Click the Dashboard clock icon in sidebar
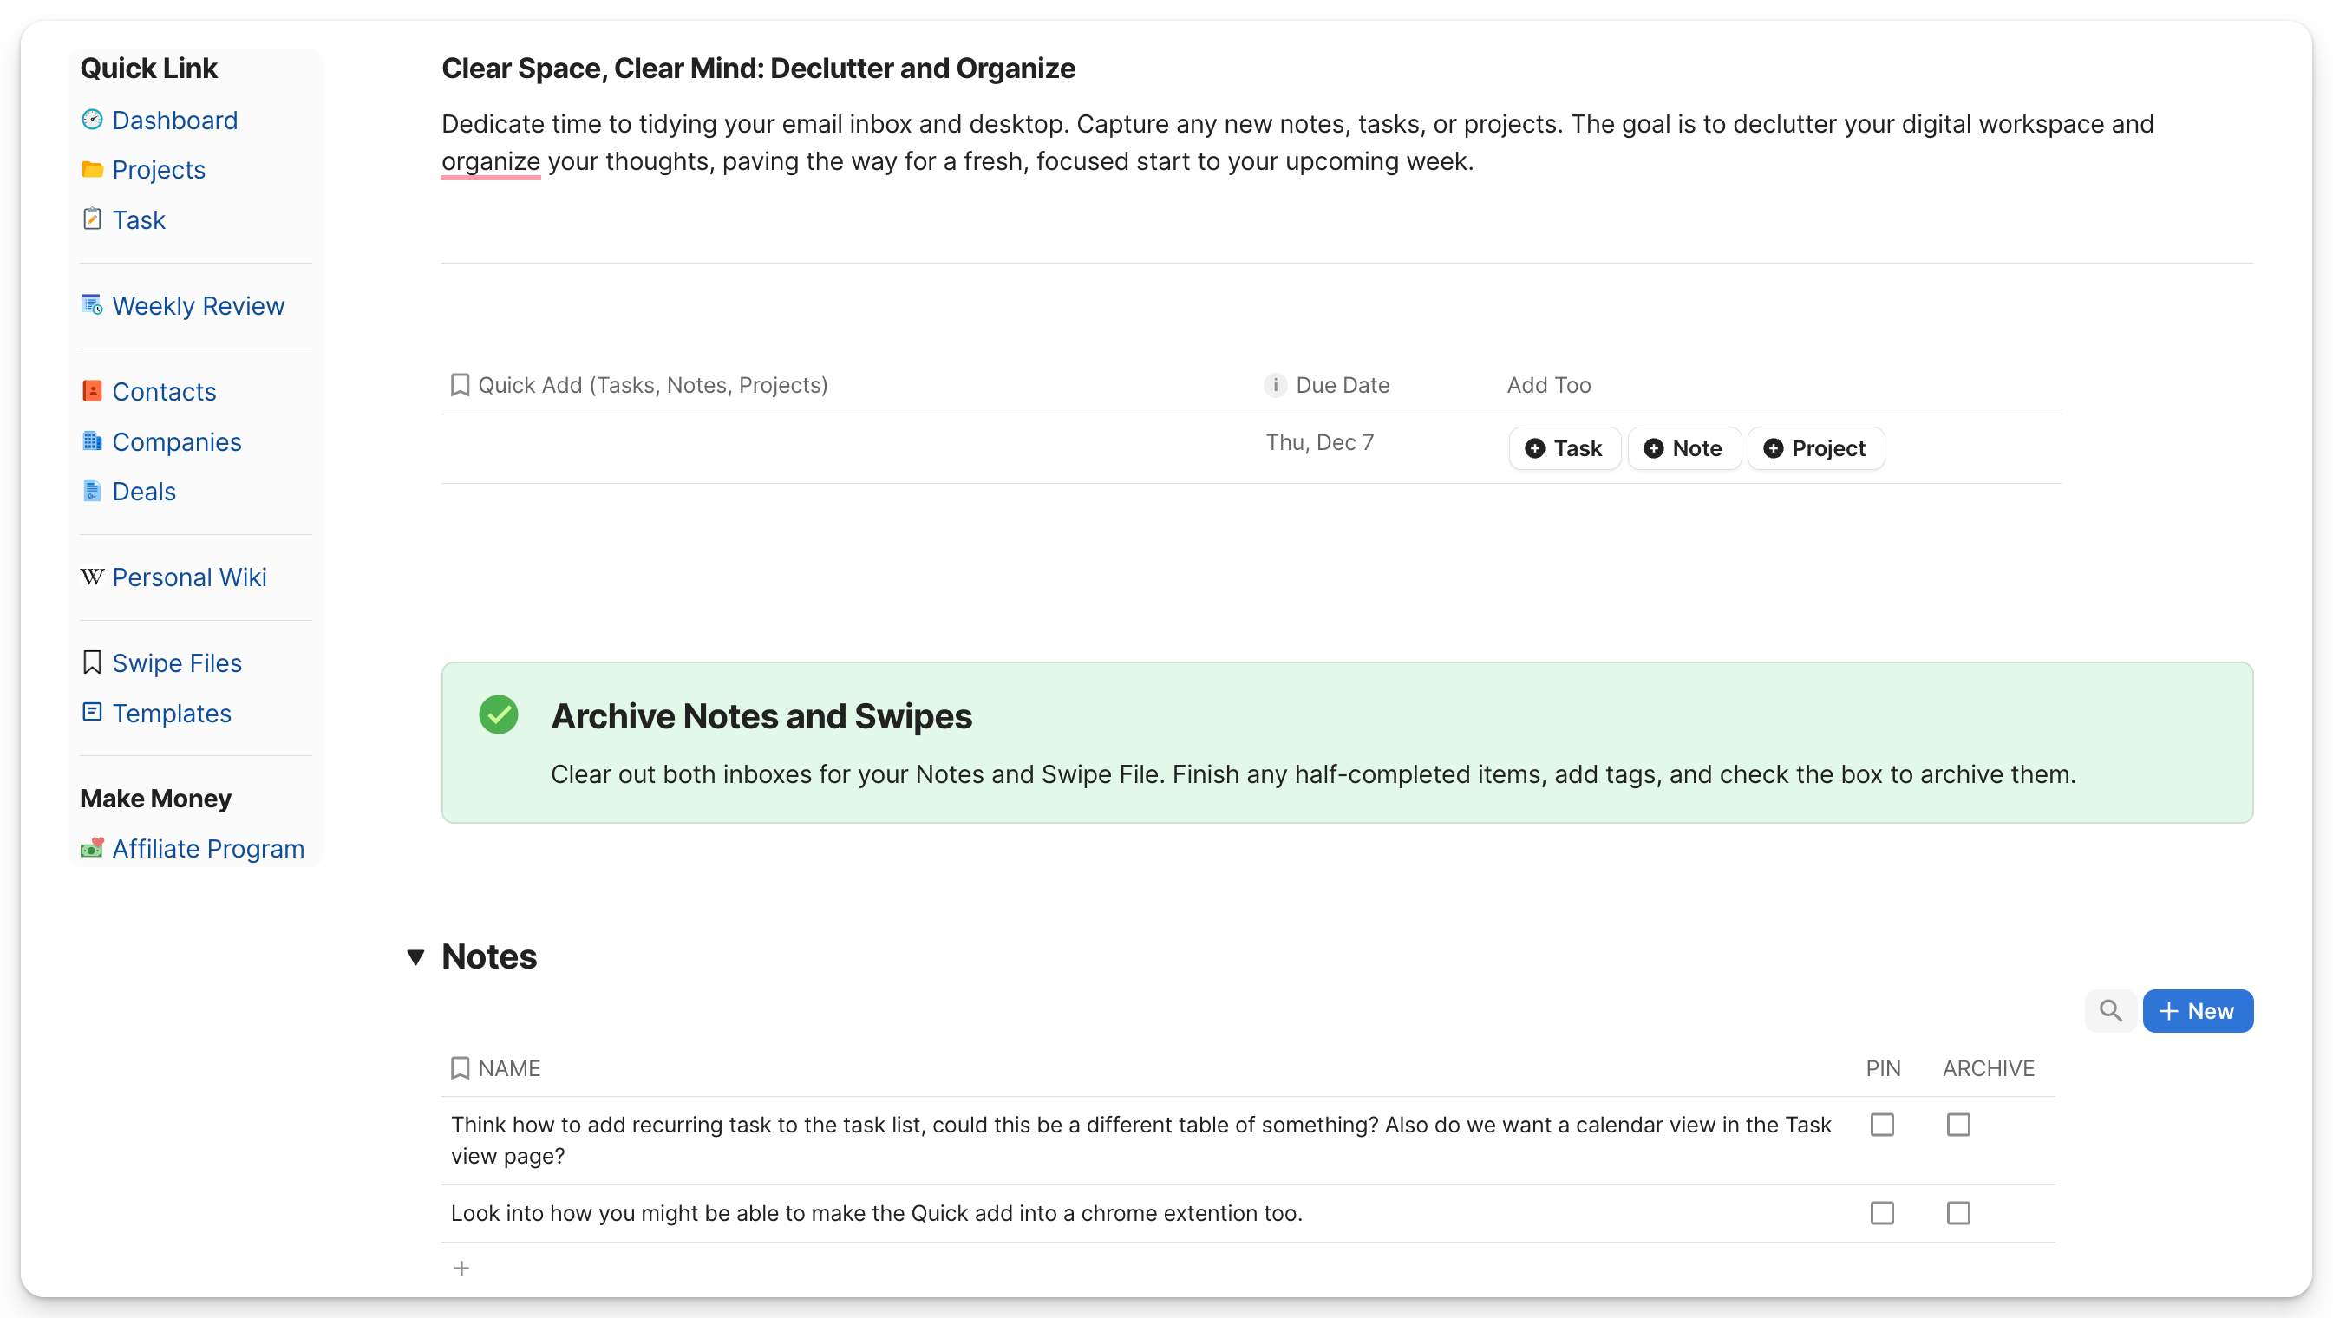Viewport: 2333px width, 1318px height. (x=91, y=120)
